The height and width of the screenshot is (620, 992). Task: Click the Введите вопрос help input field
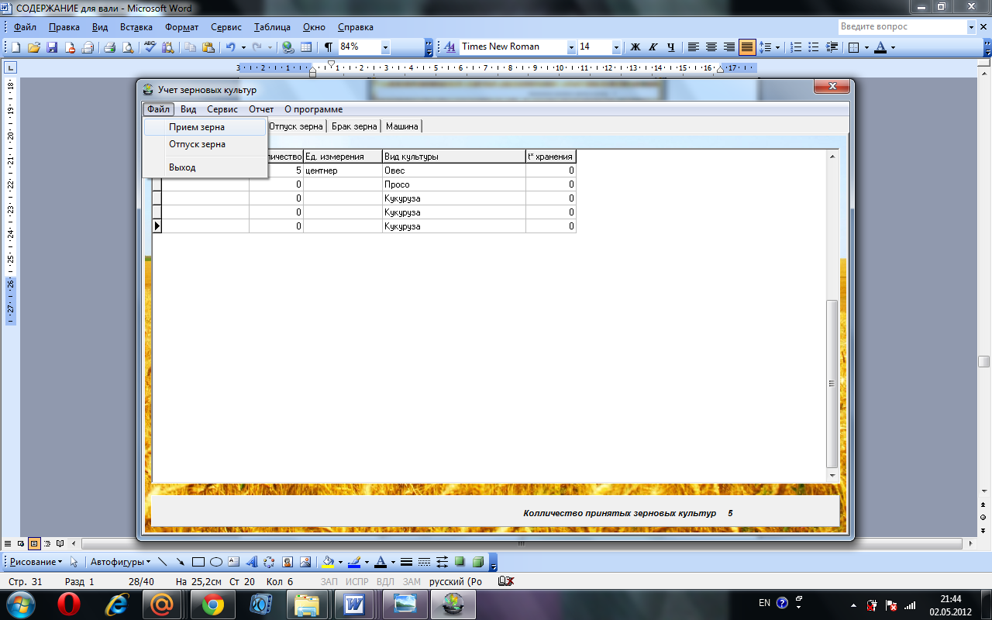click(x=901, y=27)
